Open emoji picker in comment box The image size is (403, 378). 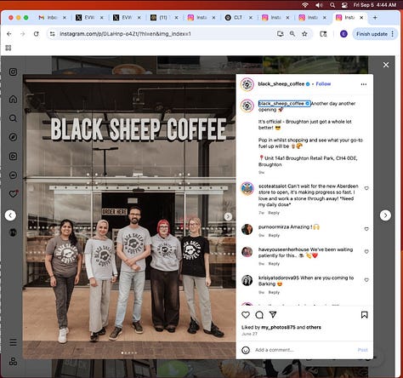[x=246, y=350]
